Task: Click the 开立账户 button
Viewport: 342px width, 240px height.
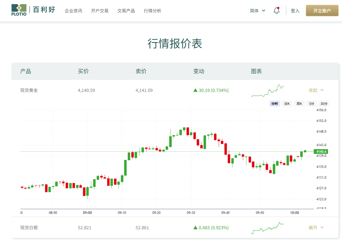Action: coord(322,11)
